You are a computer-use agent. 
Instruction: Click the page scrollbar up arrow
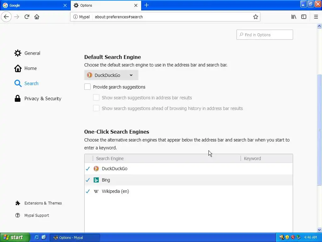coord(319,26)
